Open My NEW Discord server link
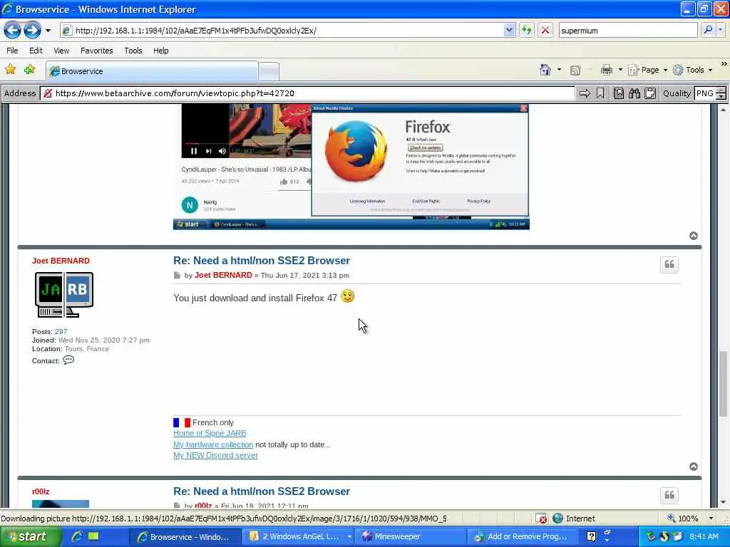730x547 pixels. click(x=215, y=455)
